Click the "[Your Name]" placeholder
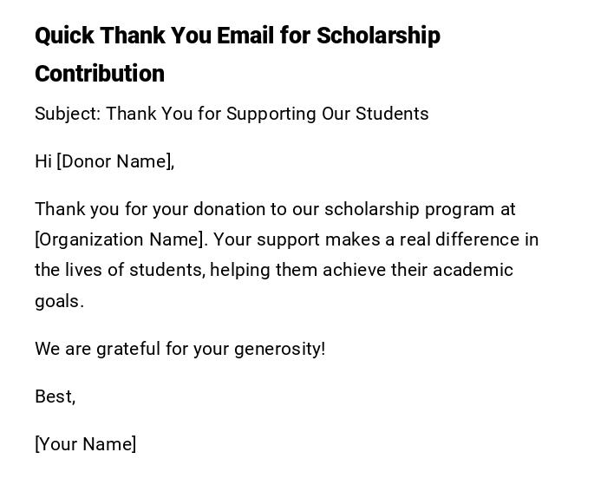This screenshot has height=498, width=607. pos(85,444)
